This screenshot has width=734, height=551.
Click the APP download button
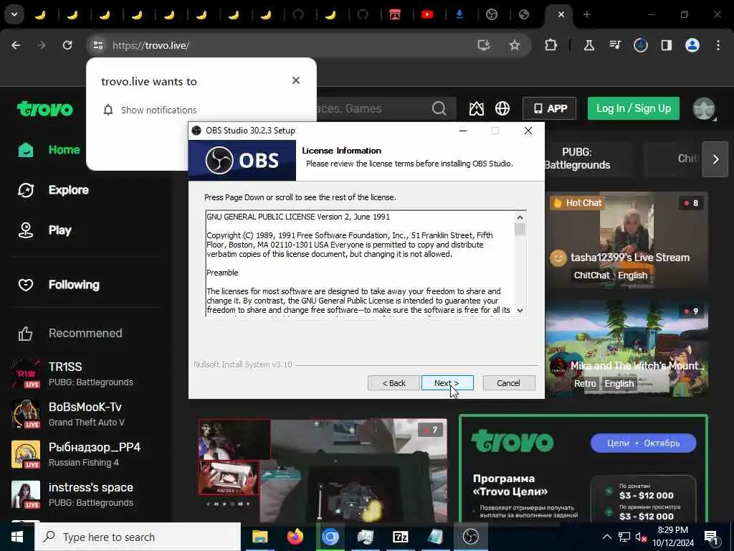click(x=550, y=109)
